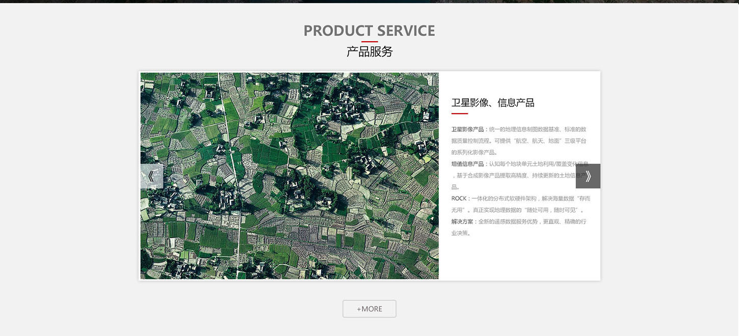This screenshot has height=336, width=739.
Task: Open the 卫星影像、信息产品 card title
Action: [492, 103]
